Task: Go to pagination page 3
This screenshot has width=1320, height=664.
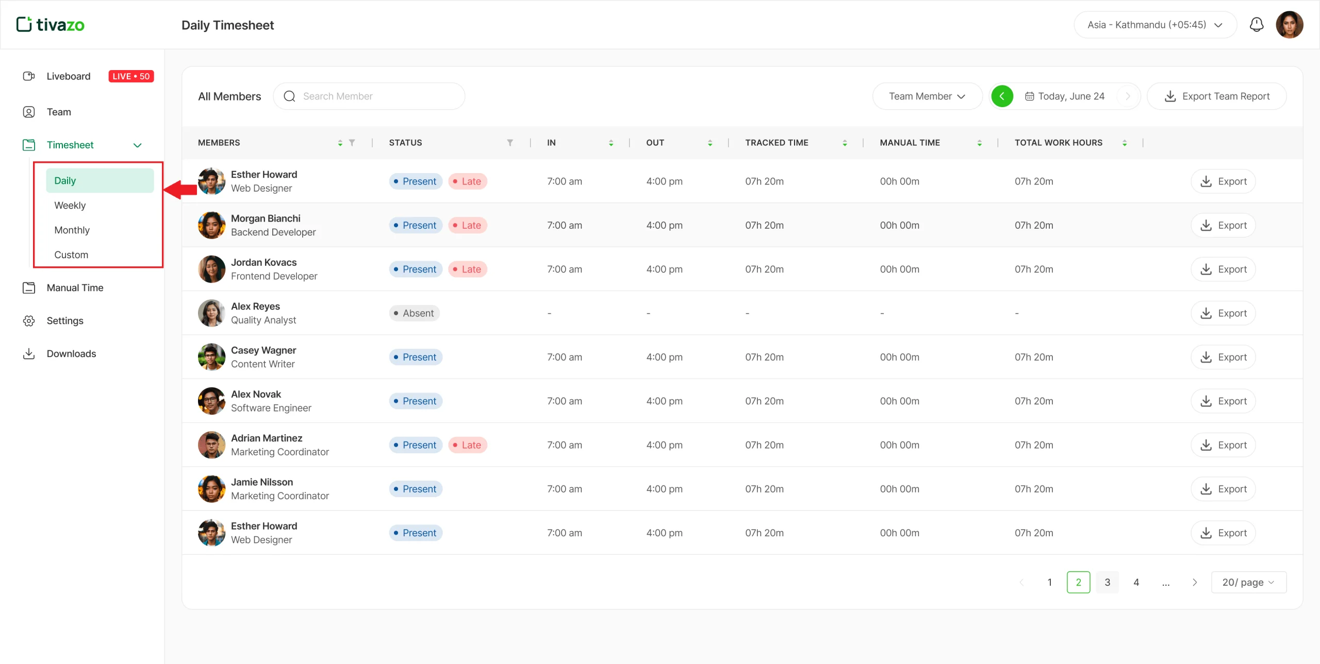Action: click(x=1107, y=583)
